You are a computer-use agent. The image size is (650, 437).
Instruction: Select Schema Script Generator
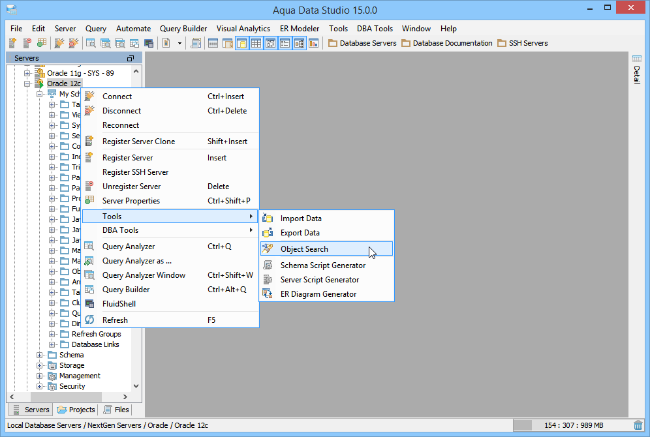(327, 265)
